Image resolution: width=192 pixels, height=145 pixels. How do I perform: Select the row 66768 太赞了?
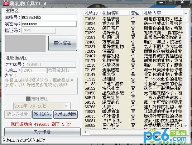(x=133, y=107)
